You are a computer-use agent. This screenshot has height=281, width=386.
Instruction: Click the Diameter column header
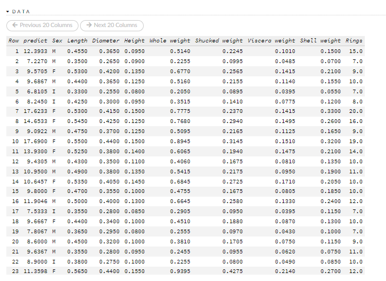[106, 41]
